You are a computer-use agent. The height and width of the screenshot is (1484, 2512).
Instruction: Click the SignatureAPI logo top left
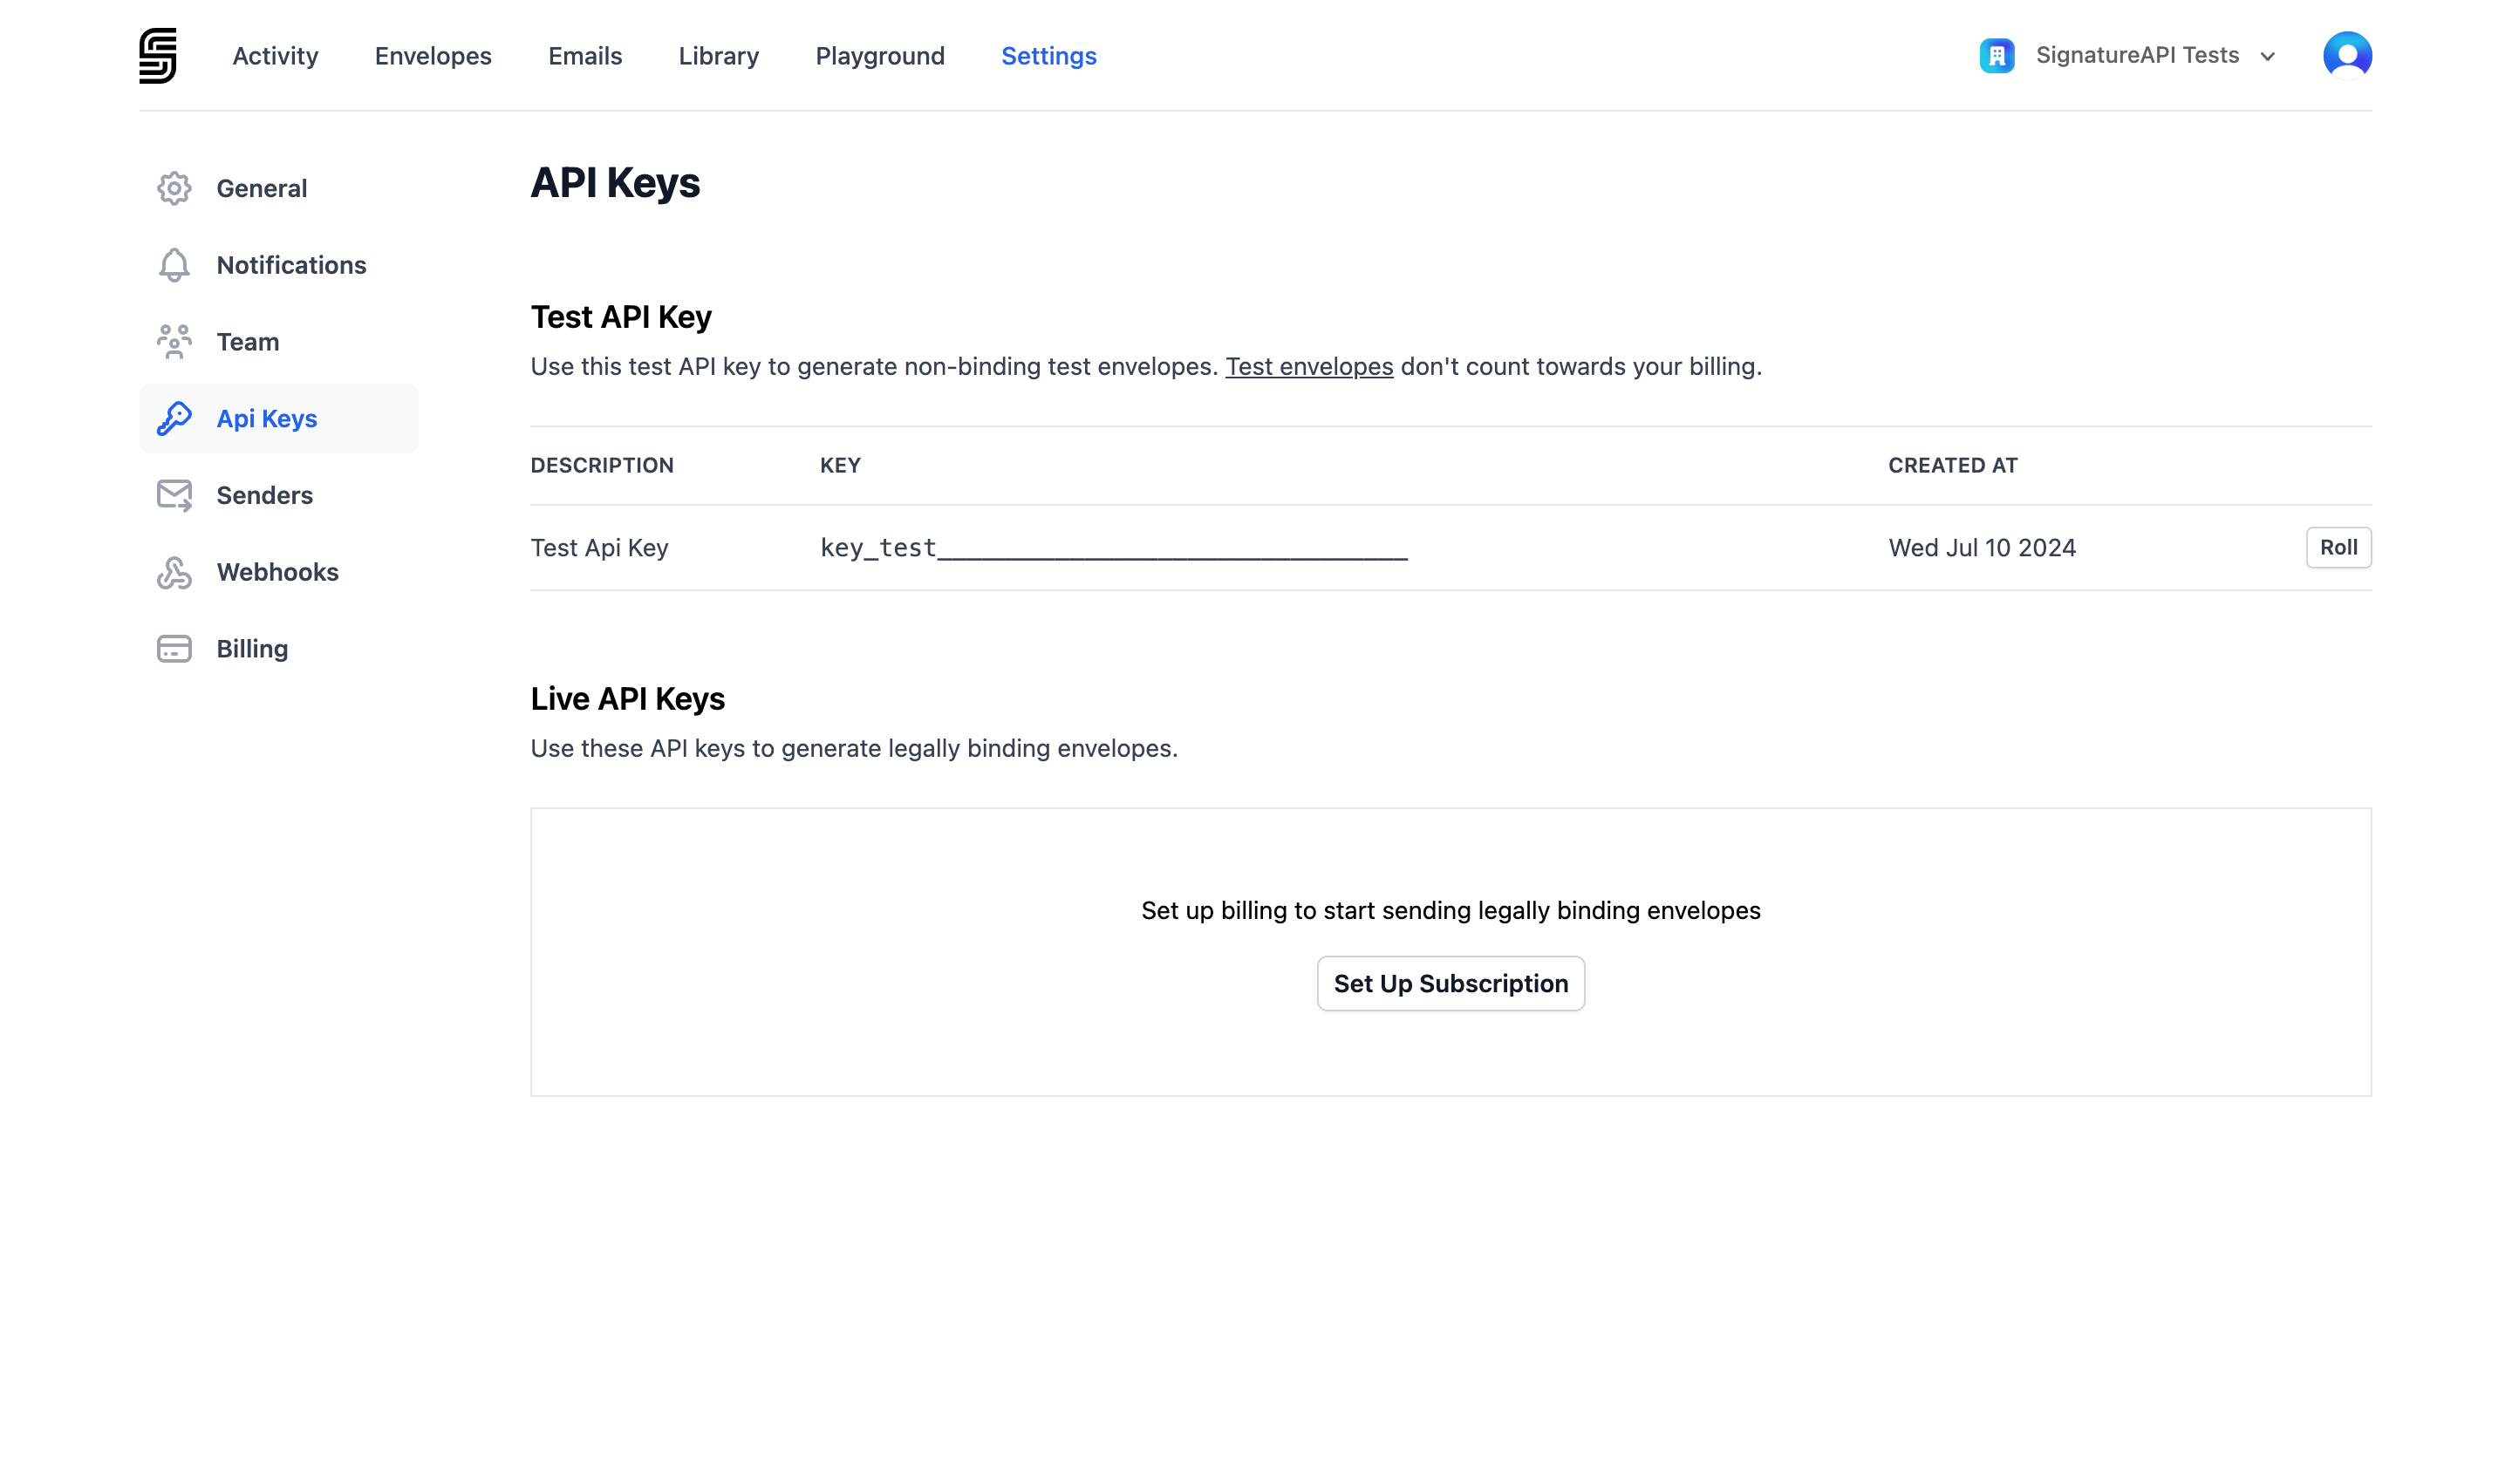tap(158, 55)
